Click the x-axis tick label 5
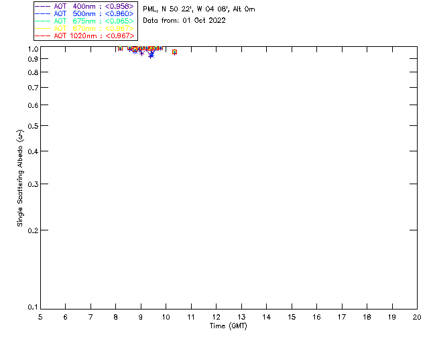 [40, 317]
